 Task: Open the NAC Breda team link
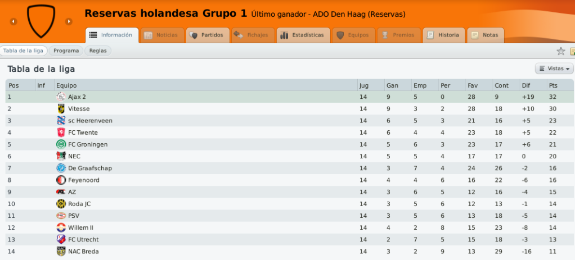pyautogui.click(x=83, y=252)
